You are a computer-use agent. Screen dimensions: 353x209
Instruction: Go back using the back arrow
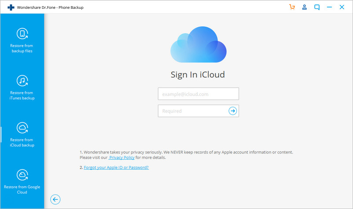tap(55, 199)
